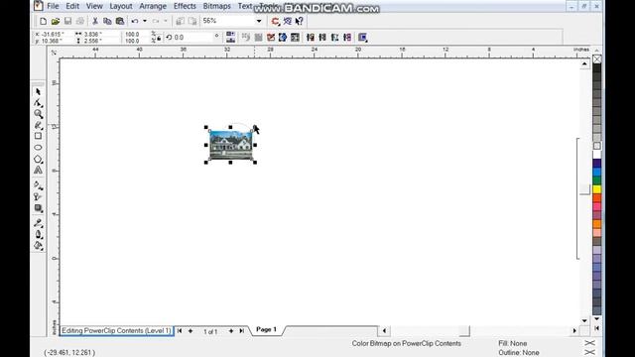Open the Edit menu

pyautogui.click(x=72, y=6)
